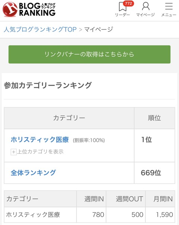Click the メニュー label text
The height and width of the screenshot is (225, 179).
tap(169, 15)
